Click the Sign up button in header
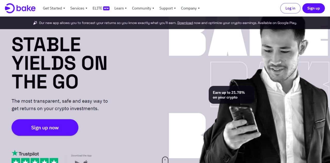 [x=313, y=8]
